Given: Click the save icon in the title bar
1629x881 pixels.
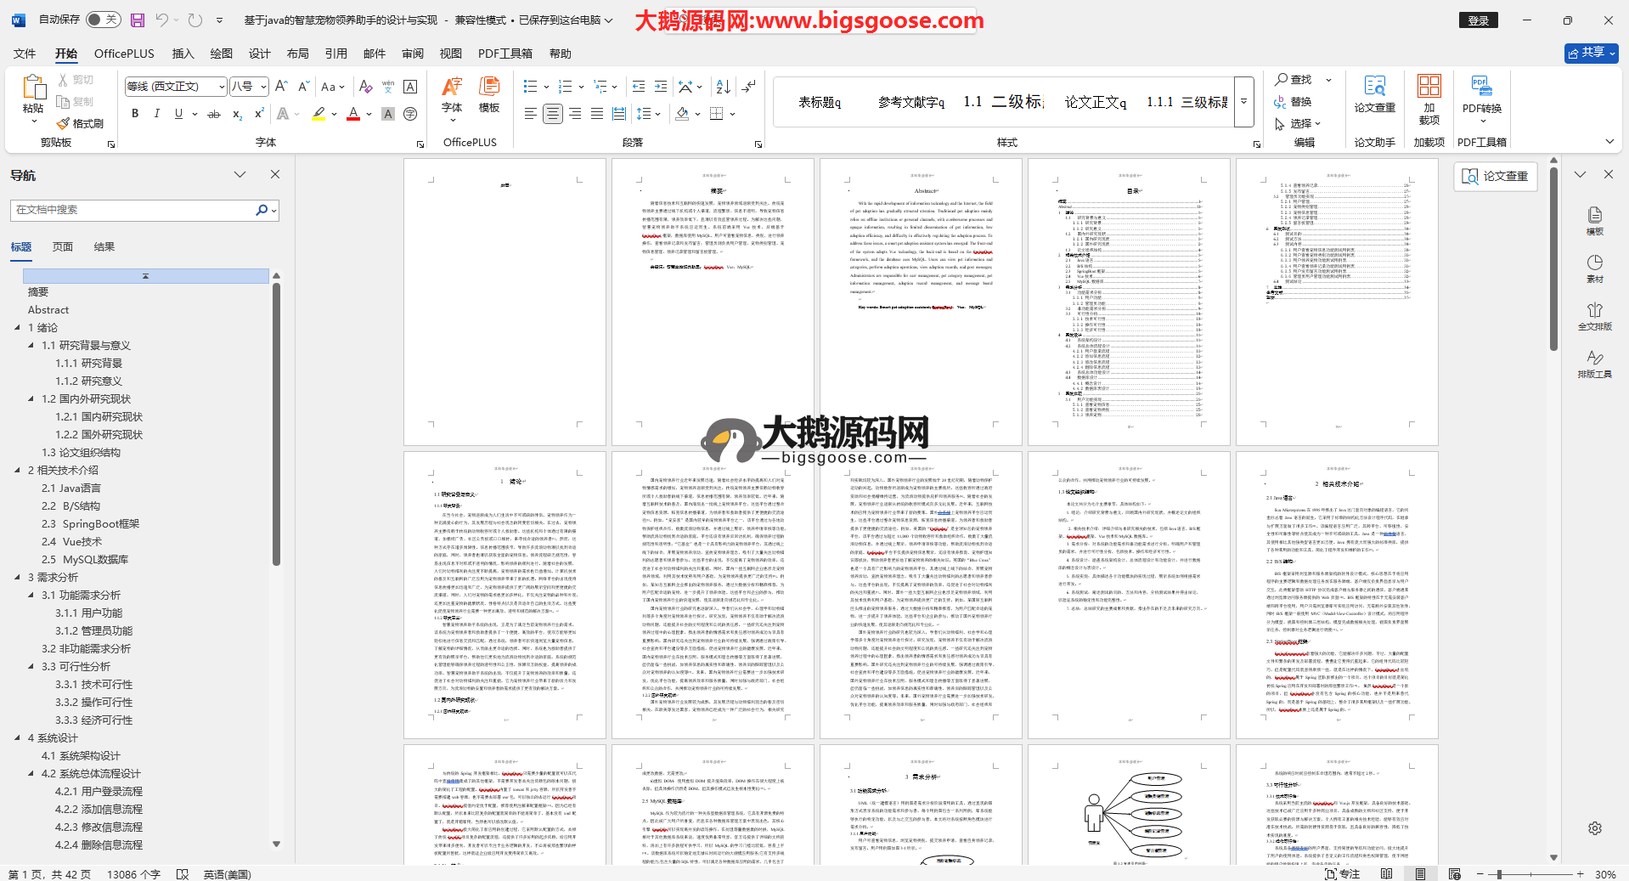Looking at the screenshot, I should click(138, 20).
